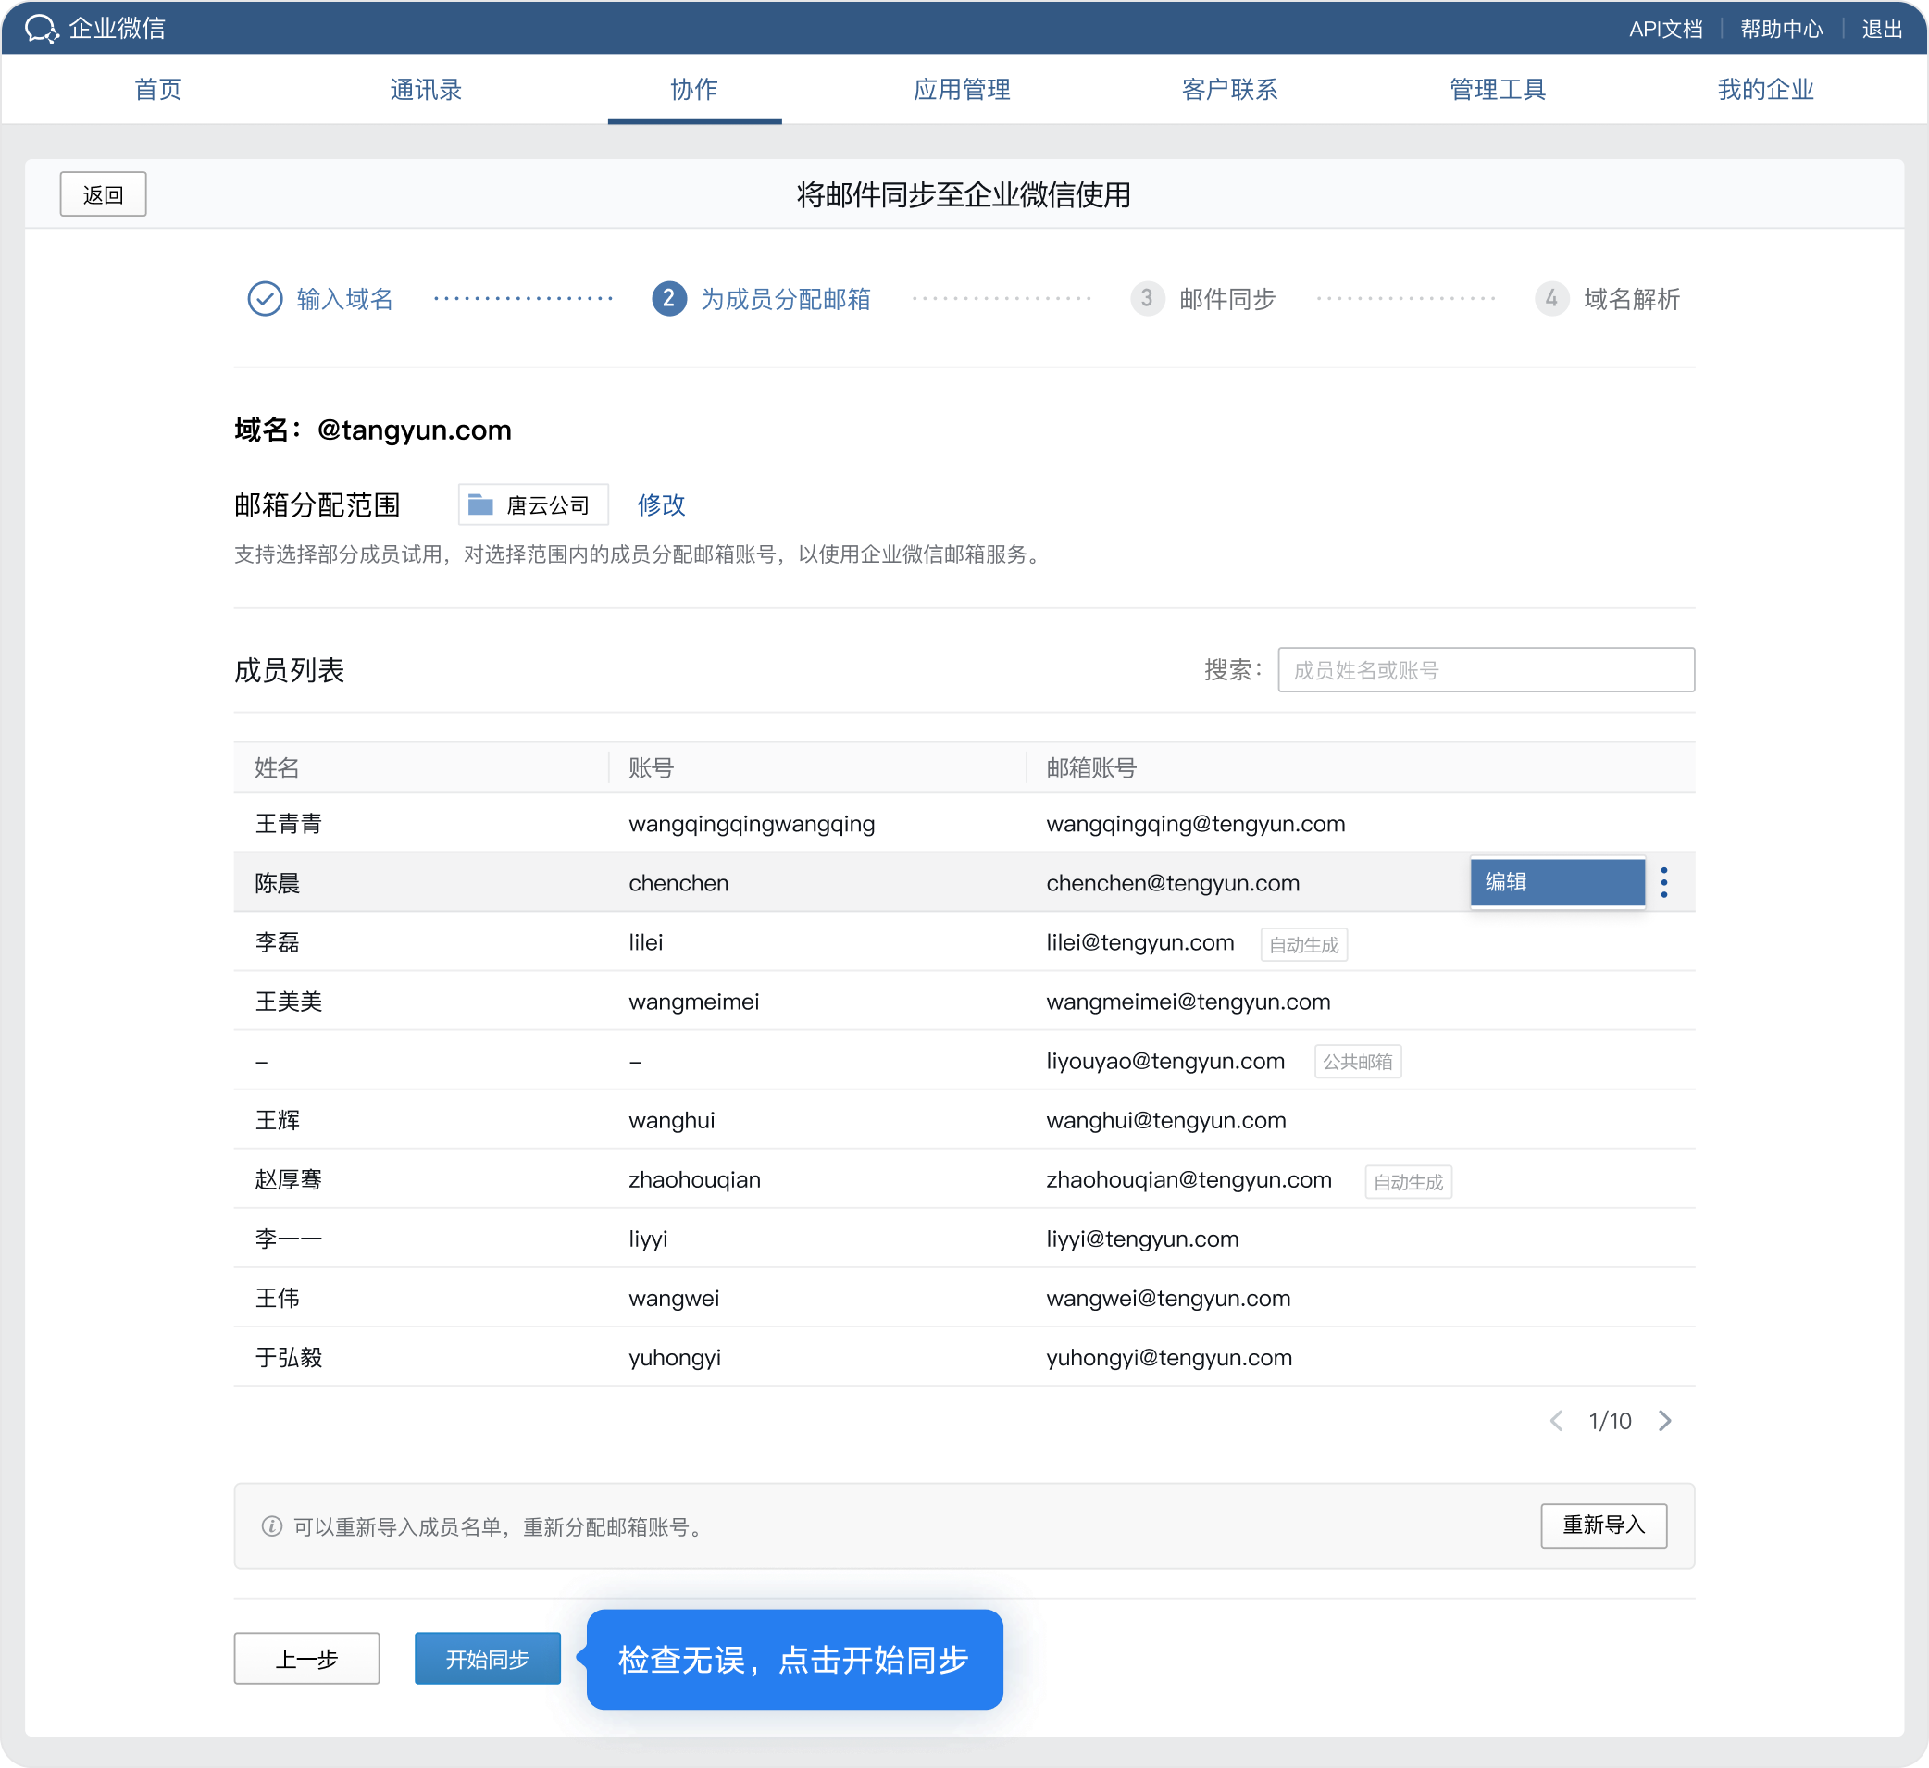Viewport: 1929px width, 1768px height.
Task: Open the 通讯录 tab
Action: point(426,90)
